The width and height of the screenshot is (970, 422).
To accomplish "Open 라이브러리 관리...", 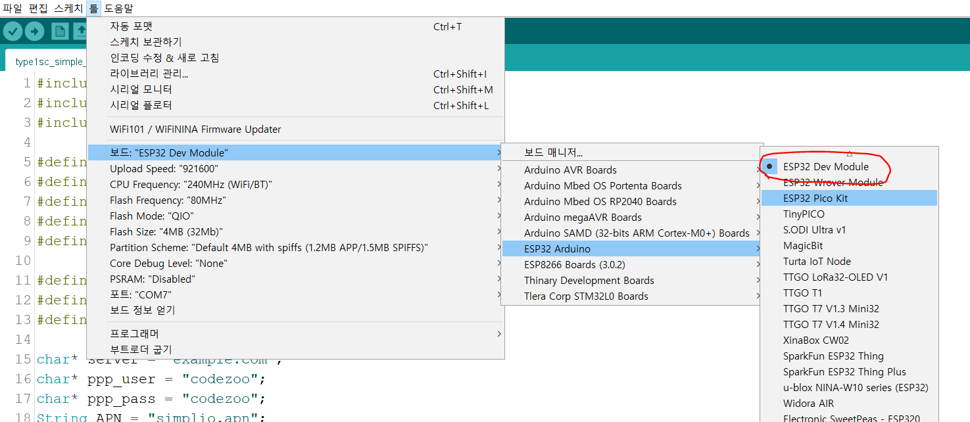I will pyautogui.click(x=295, y=74).
